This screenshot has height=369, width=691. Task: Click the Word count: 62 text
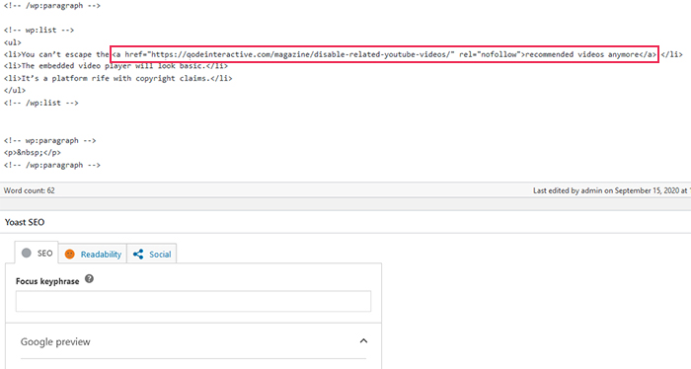29,190
